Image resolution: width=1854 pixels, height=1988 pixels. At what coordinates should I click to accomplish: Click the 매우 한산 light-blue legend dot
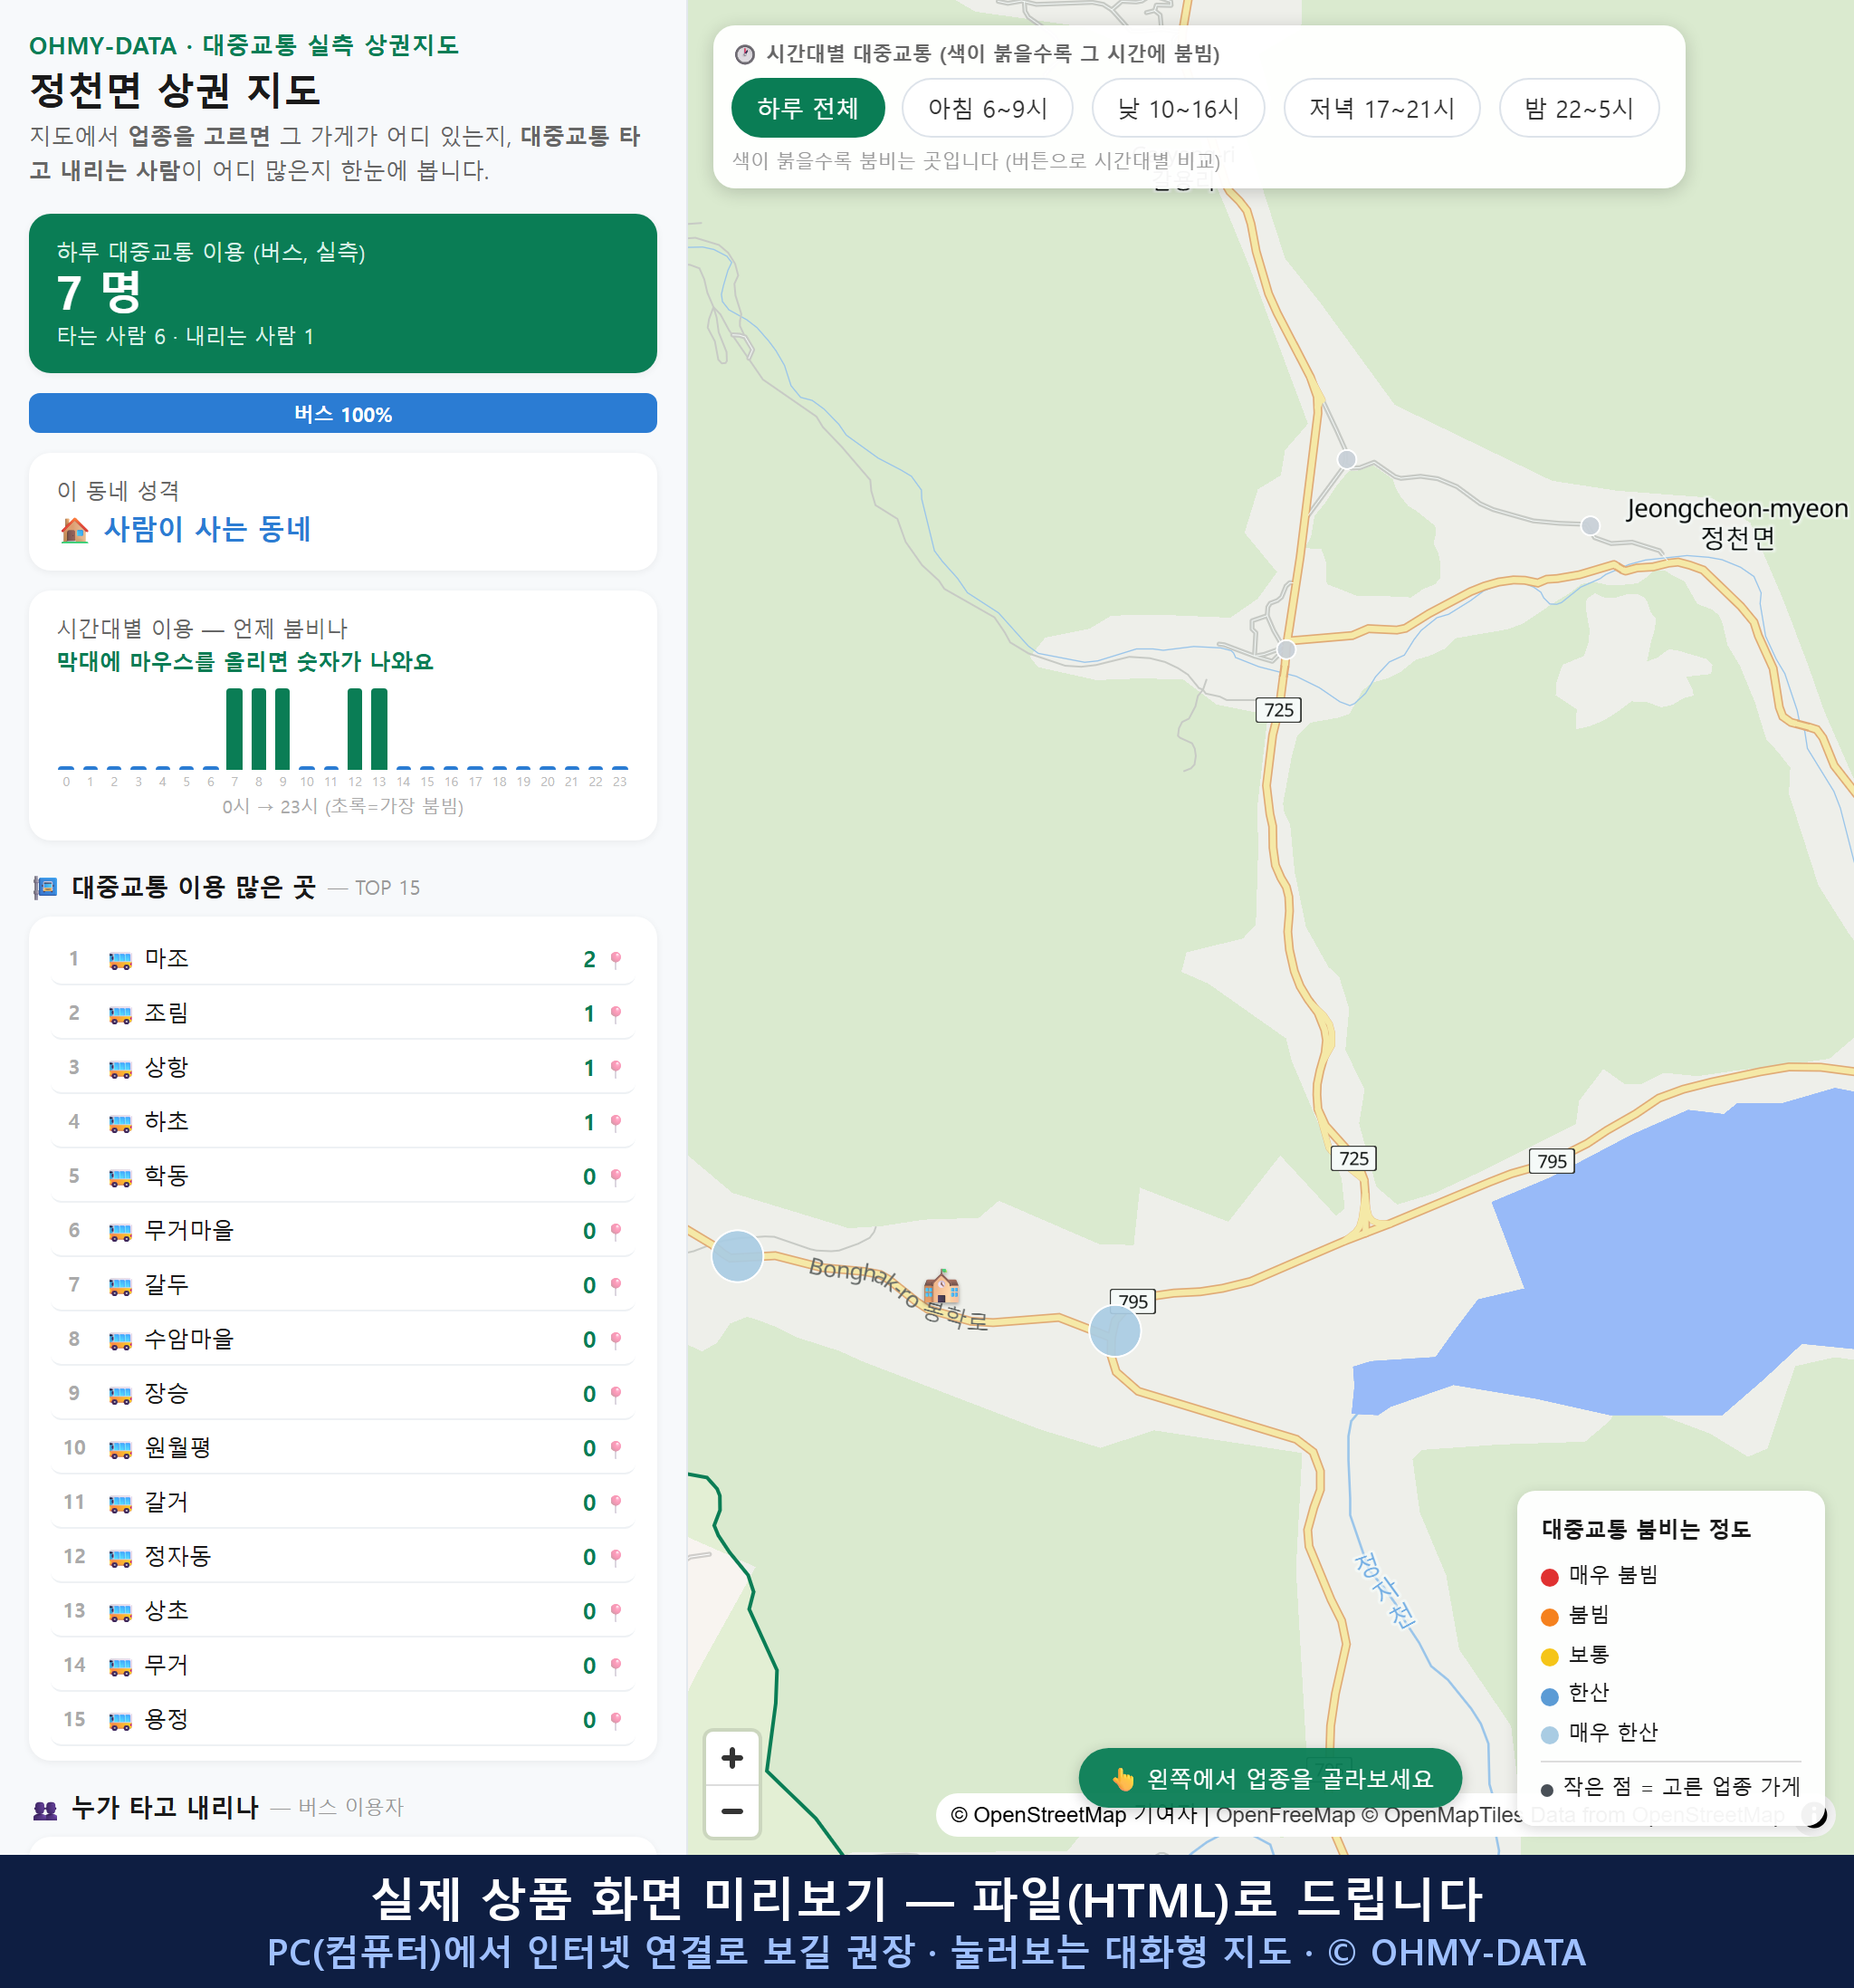click(1549, 1735)
